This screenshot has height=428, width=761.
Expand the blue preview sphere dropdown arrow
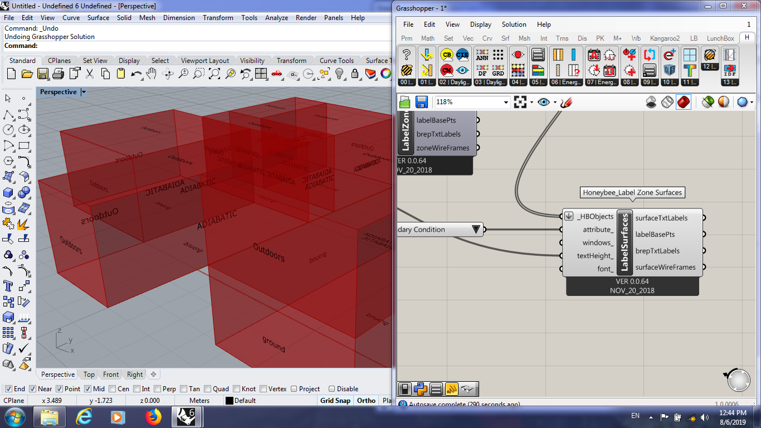point(752,102)
